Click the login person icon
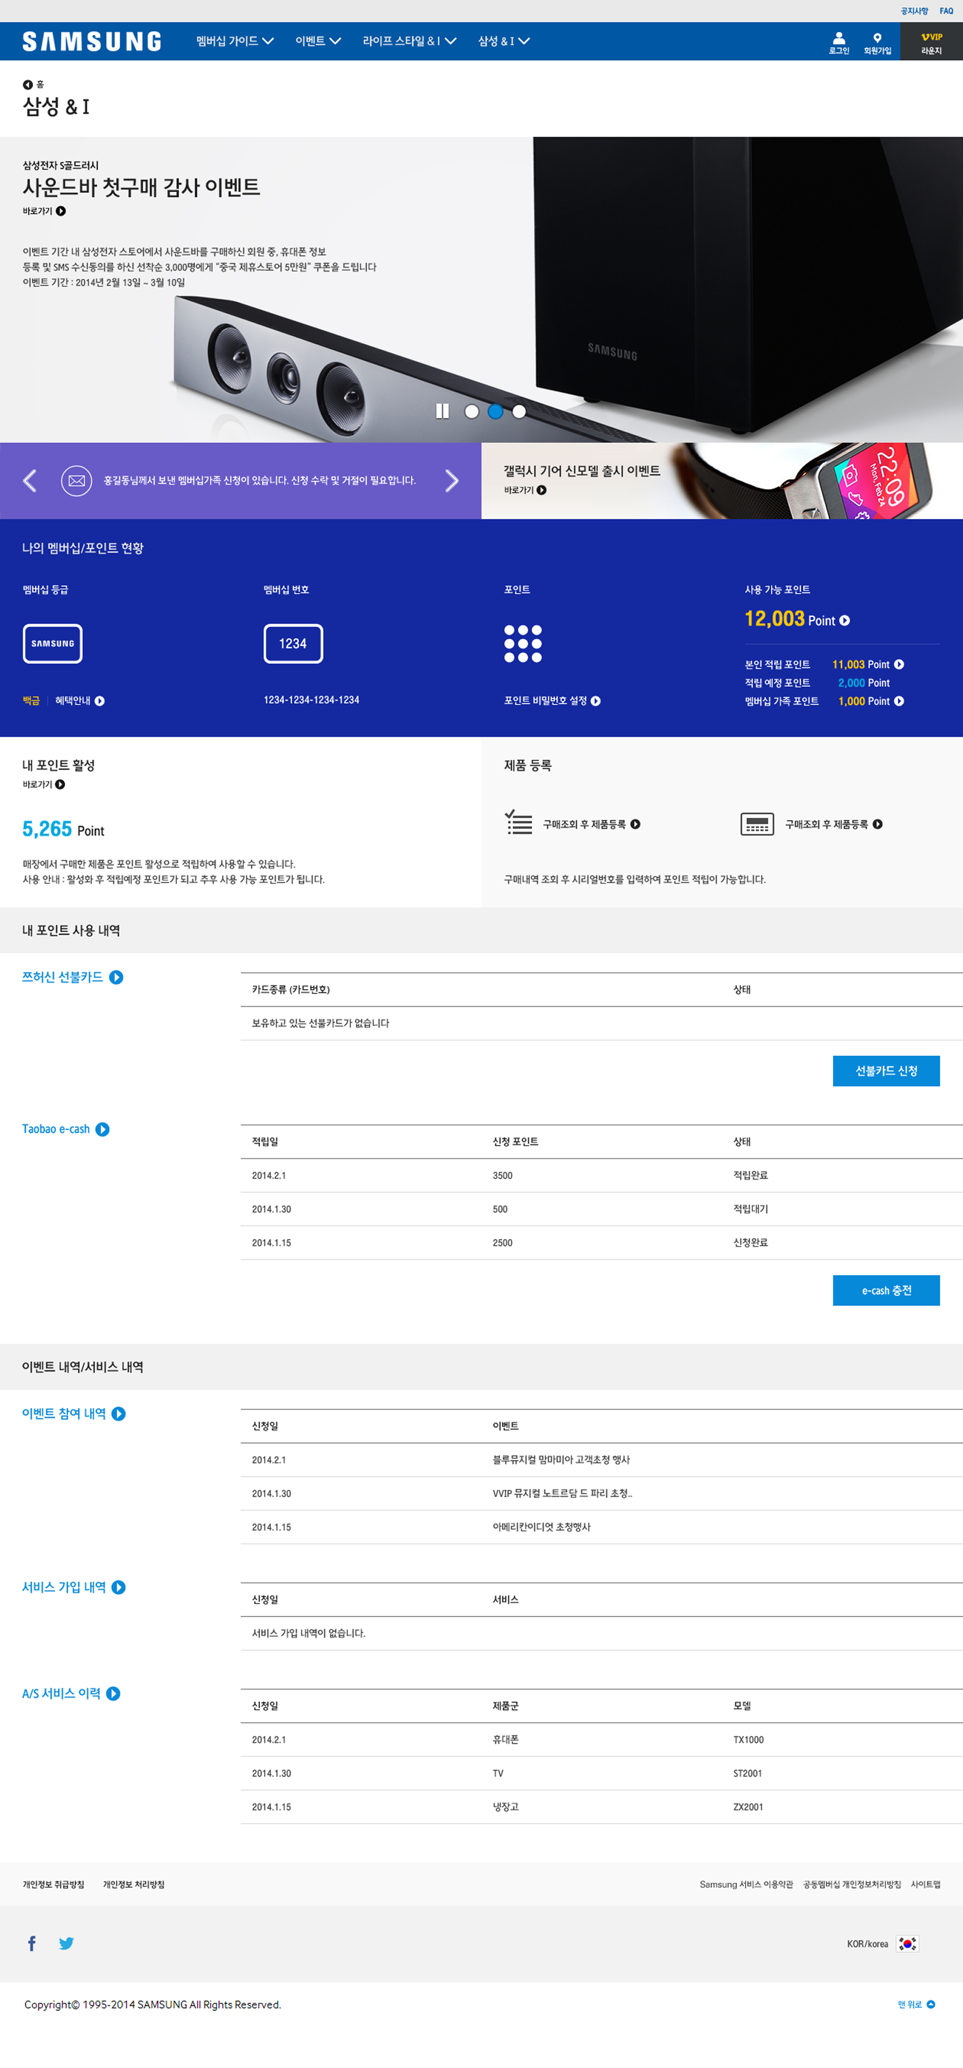This screenshot has width=963, height=2068. [x=838, y=38]
